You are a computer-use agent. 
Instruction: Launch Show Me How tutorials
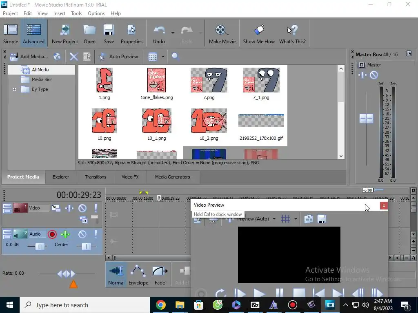click(x=258, y=34)
